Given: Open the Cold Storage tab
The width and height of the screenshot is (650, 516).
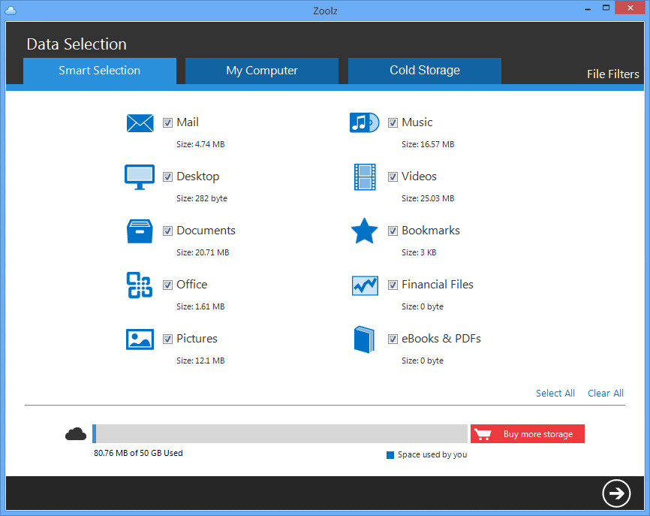Looking at the screenshot, I should [425, 71].
